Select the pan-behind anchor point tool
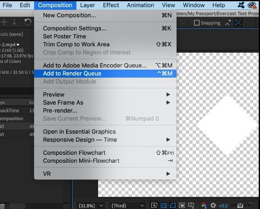This screenshot has height=209, width=260. point(4,22)
